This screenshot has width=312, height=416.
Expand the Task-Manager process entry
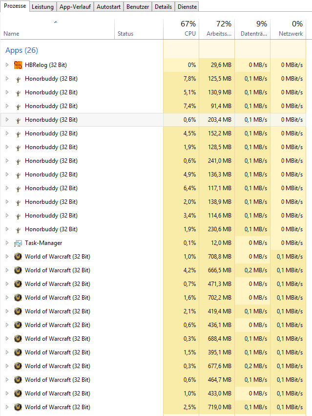click(x=7, y=243)
